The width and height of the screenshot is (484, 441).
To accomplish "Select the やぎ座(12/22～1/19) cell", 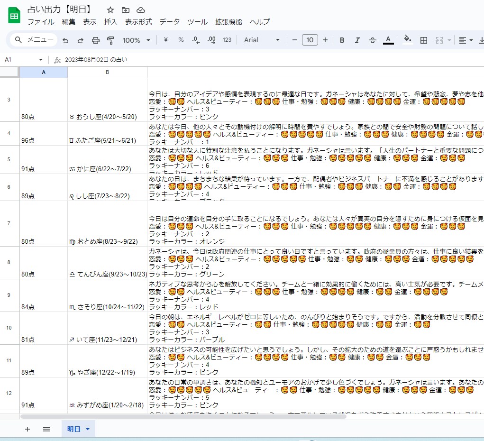I will (x=108, y=361).
